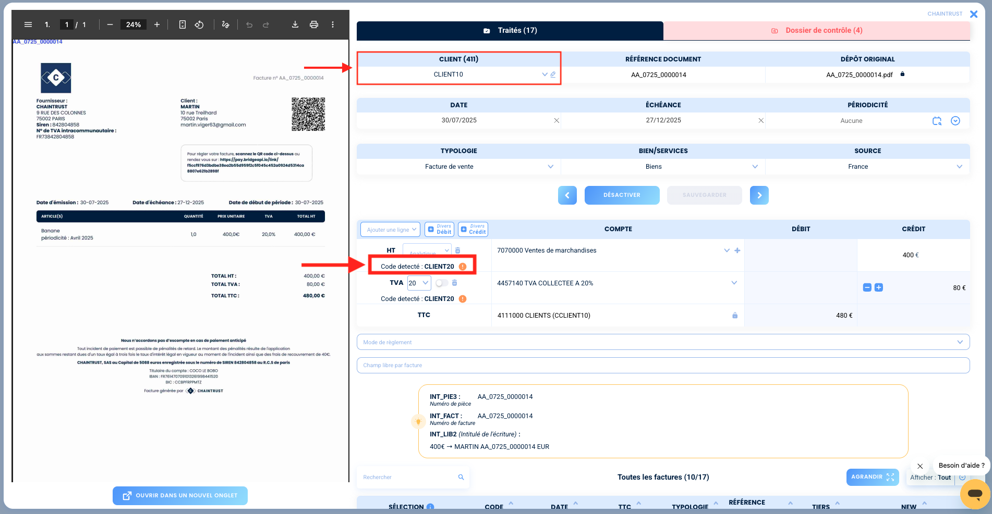This screenshot has height=514, width=992.
Task: Print the invoice from the PDF toolbar
Action: pyautogui.click(x=314, y=24)
